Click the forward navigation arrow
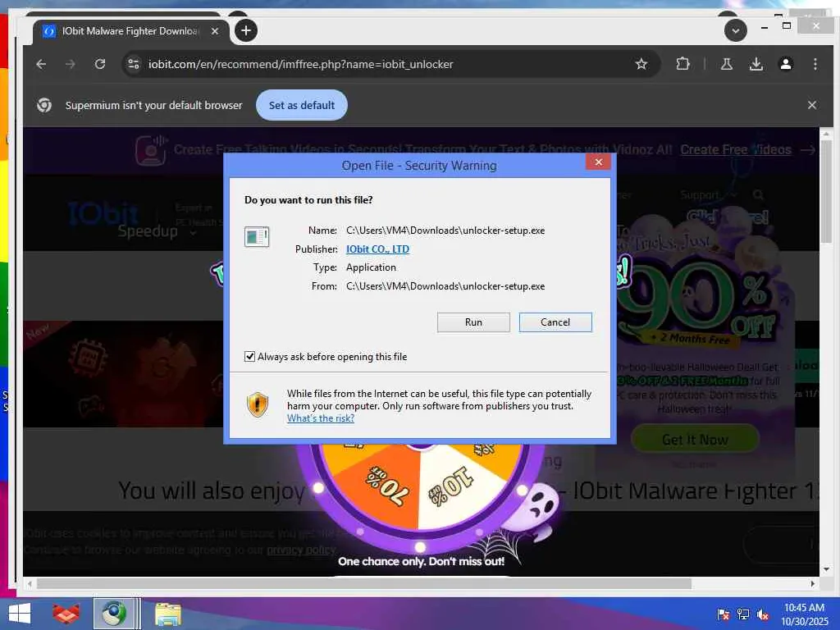The height and width of the screenshot is (630, 840). (71, 64)
